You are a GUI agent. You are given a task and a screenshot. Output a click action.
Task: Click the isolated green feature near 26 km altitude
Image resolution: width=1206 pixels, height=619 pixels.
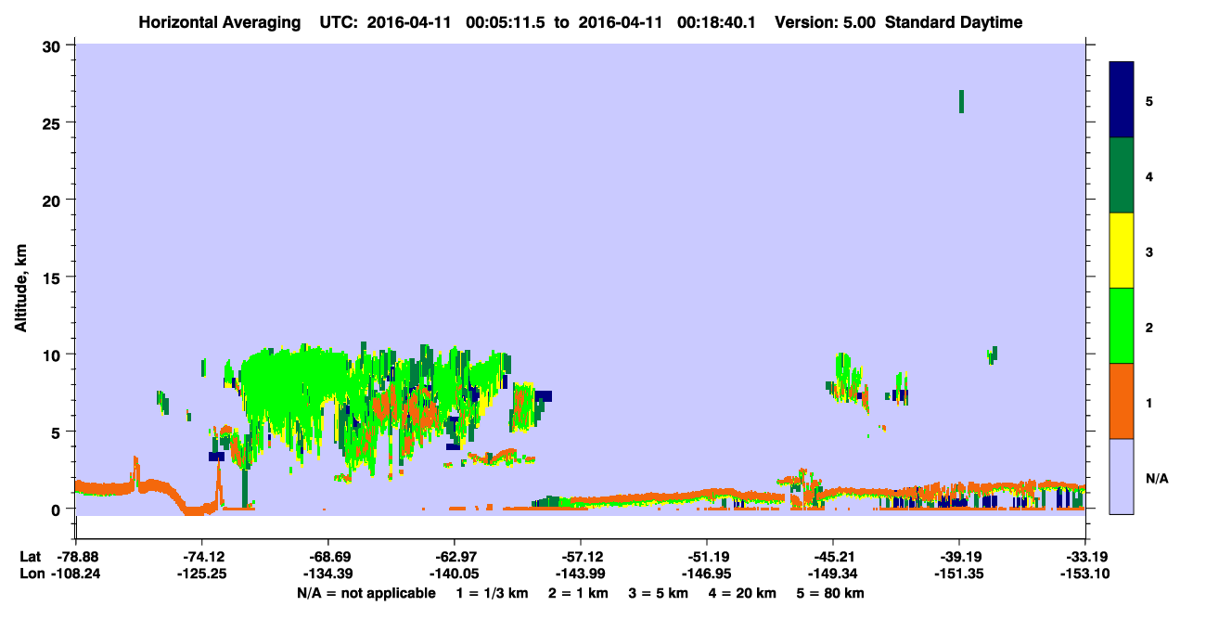961,101
